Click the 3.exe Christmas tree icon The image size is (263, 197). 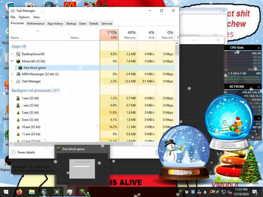(x=18, y=113)
